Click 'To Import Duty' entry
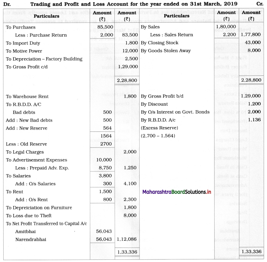This screenshot has width=267, height=262. 23,43
